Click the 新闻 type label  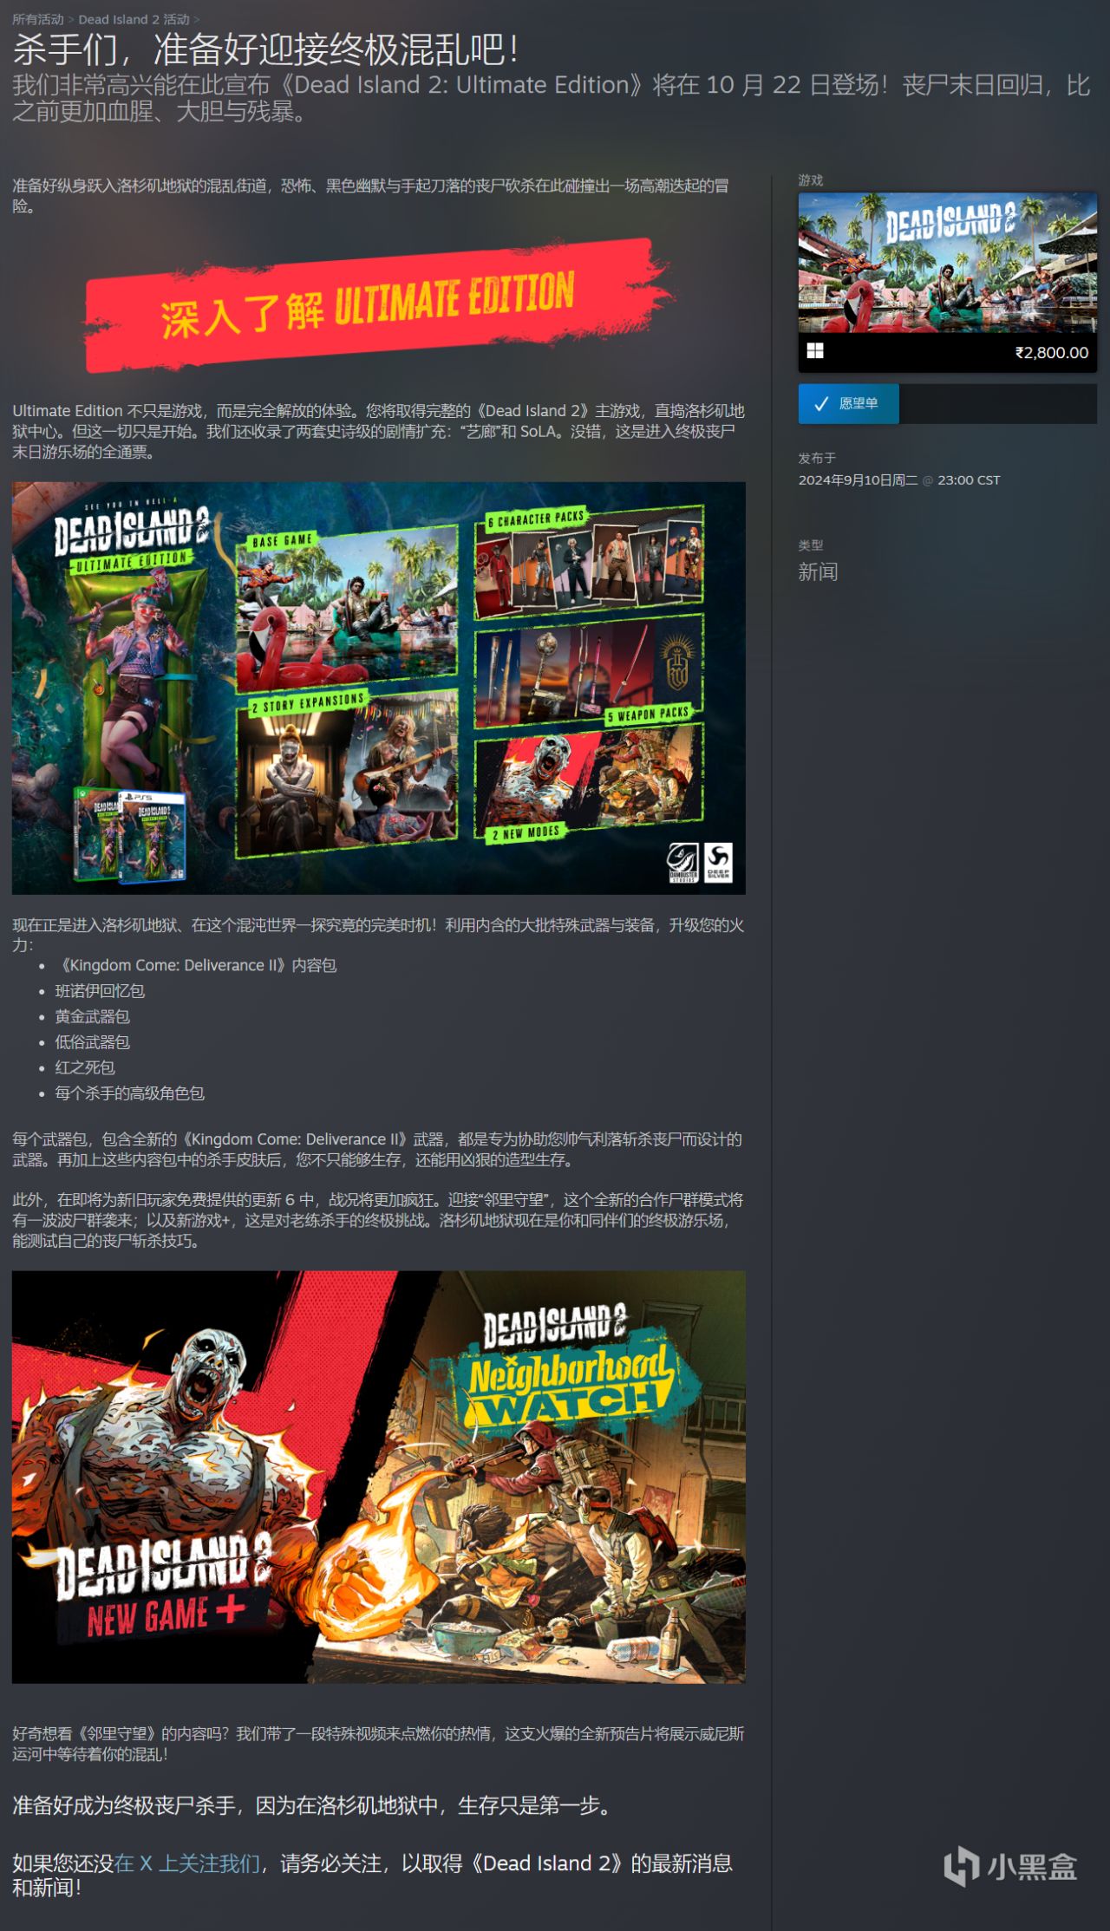[x=818, y=571]
